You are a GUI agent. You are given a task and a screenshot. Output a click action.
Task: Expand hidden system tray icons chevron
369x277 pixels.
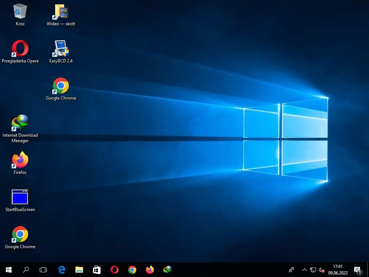click(x=304, y=270)
